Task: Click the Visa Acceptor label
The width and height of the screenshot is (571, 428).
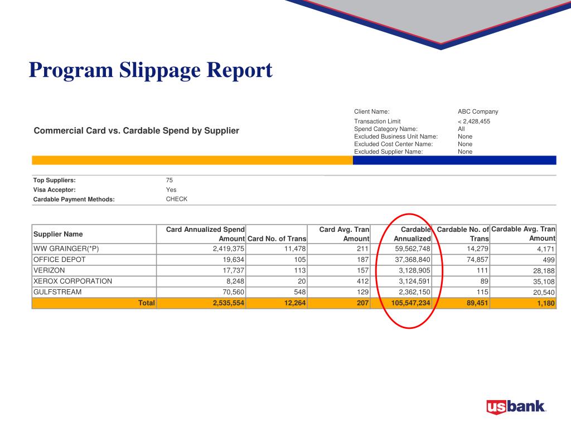Action: [x=54, y=189]
